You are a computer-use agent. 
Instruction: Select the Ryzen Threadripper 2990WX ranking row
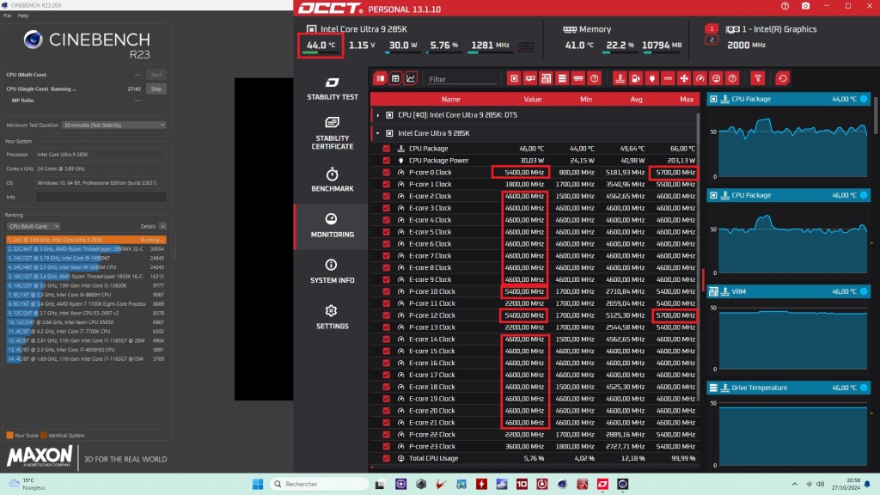86,248
